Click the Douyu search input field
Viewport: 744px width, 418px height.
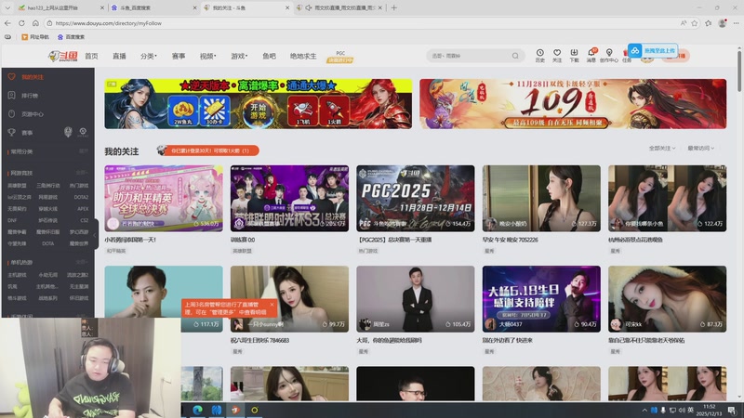click(470, 56)
